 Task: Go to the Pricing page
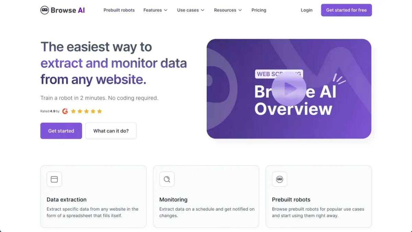[259, 10]
